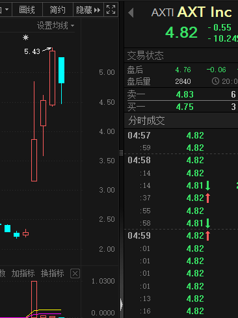Click the current price 4.82 header

click(x=181, y=33)
